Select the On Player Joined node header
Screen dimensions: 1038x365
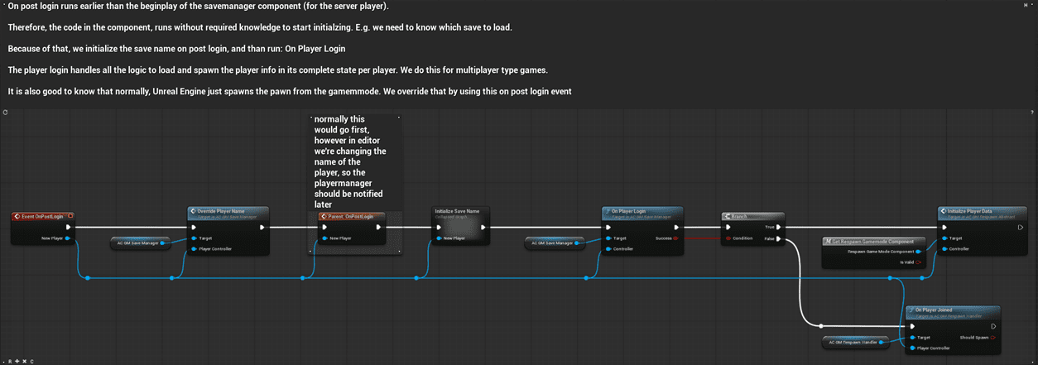coord(954,312)
